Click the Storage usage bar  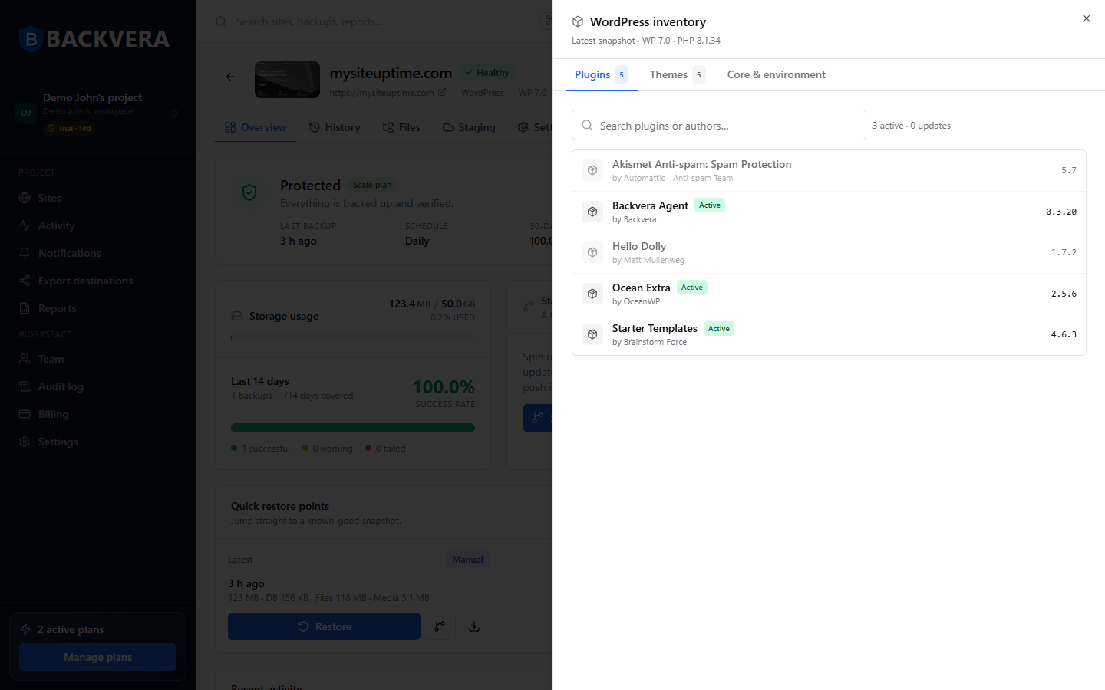click(353, 337)
